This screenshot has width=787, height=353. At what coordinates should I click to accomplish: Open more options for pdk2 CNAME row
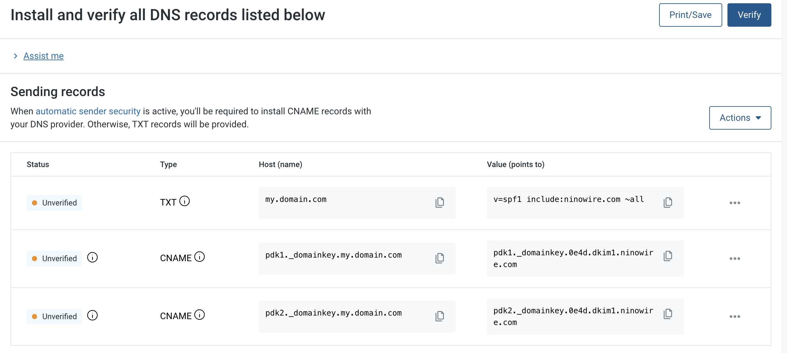tap(735, 317)
